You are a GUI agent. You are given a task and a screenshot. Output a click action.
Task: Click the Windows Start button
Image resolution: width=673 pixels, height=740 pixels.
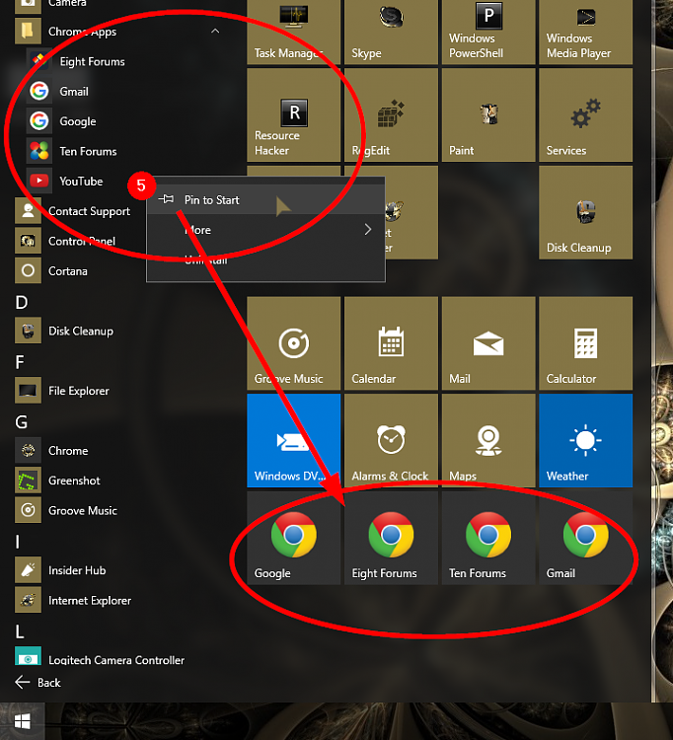click(22, 721)
